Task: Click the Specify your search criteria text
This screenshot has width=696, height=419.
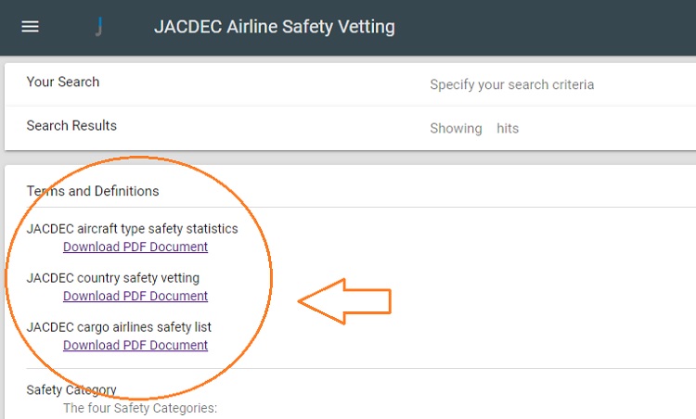Action: [511, 84]
